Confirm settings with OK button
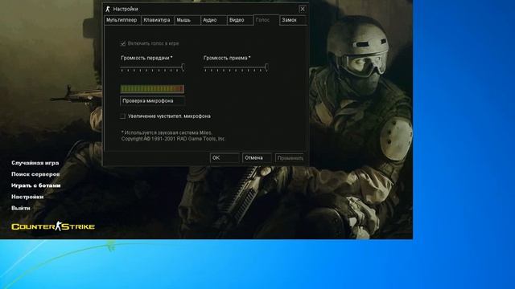 click(225, 158)
